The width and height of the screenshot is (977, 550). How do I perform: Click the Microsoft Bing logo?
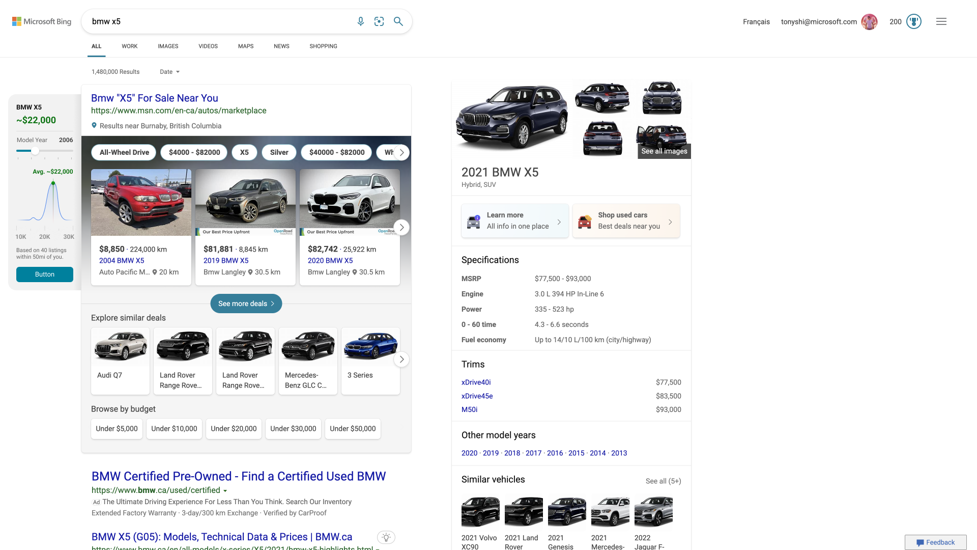pyautogui.click(x=42, y=21)
